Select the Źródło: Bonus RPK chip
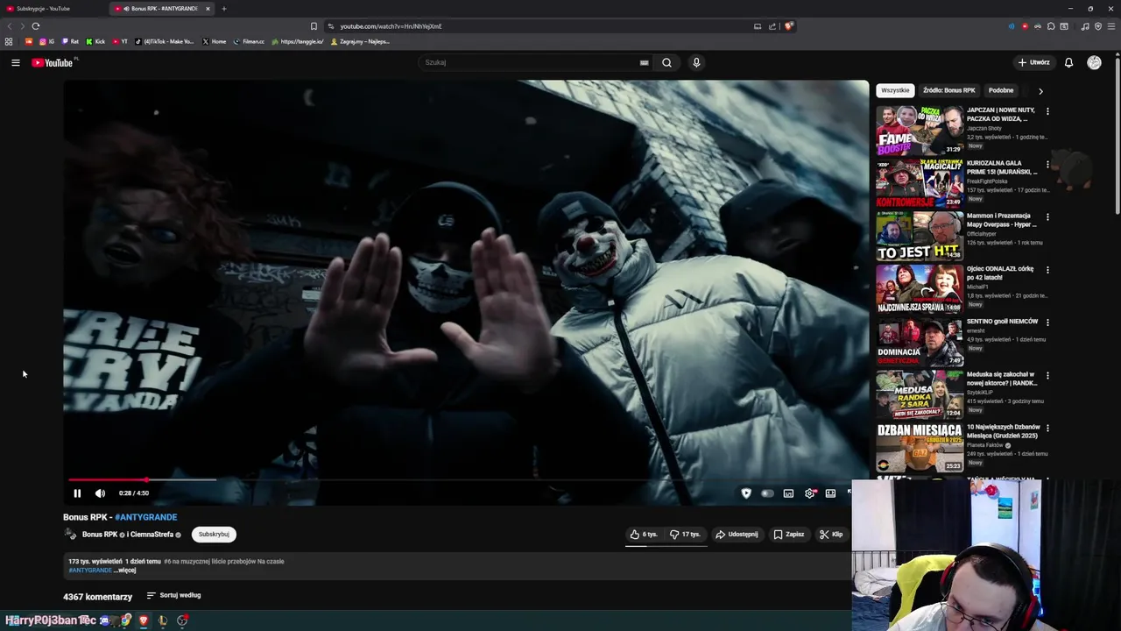Viewport: 1121px width, 631px height. 948,90
